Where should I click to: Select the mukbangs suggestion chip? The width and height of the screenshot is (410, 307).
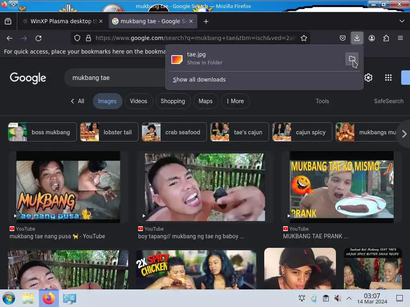pos(366,132)
